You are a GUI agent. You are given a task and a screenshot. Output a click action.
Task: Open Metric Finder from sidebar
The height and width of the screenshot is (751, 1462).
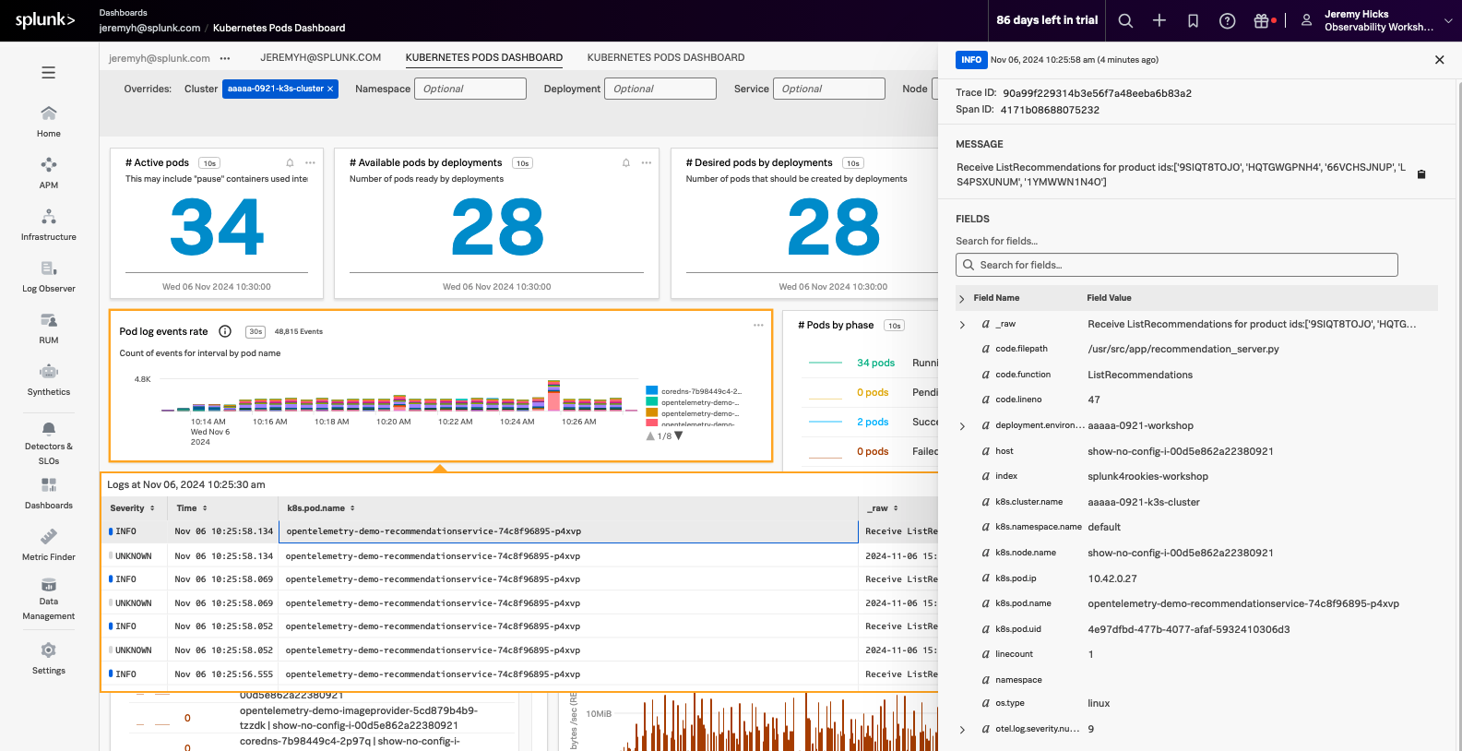click(48, 544)
